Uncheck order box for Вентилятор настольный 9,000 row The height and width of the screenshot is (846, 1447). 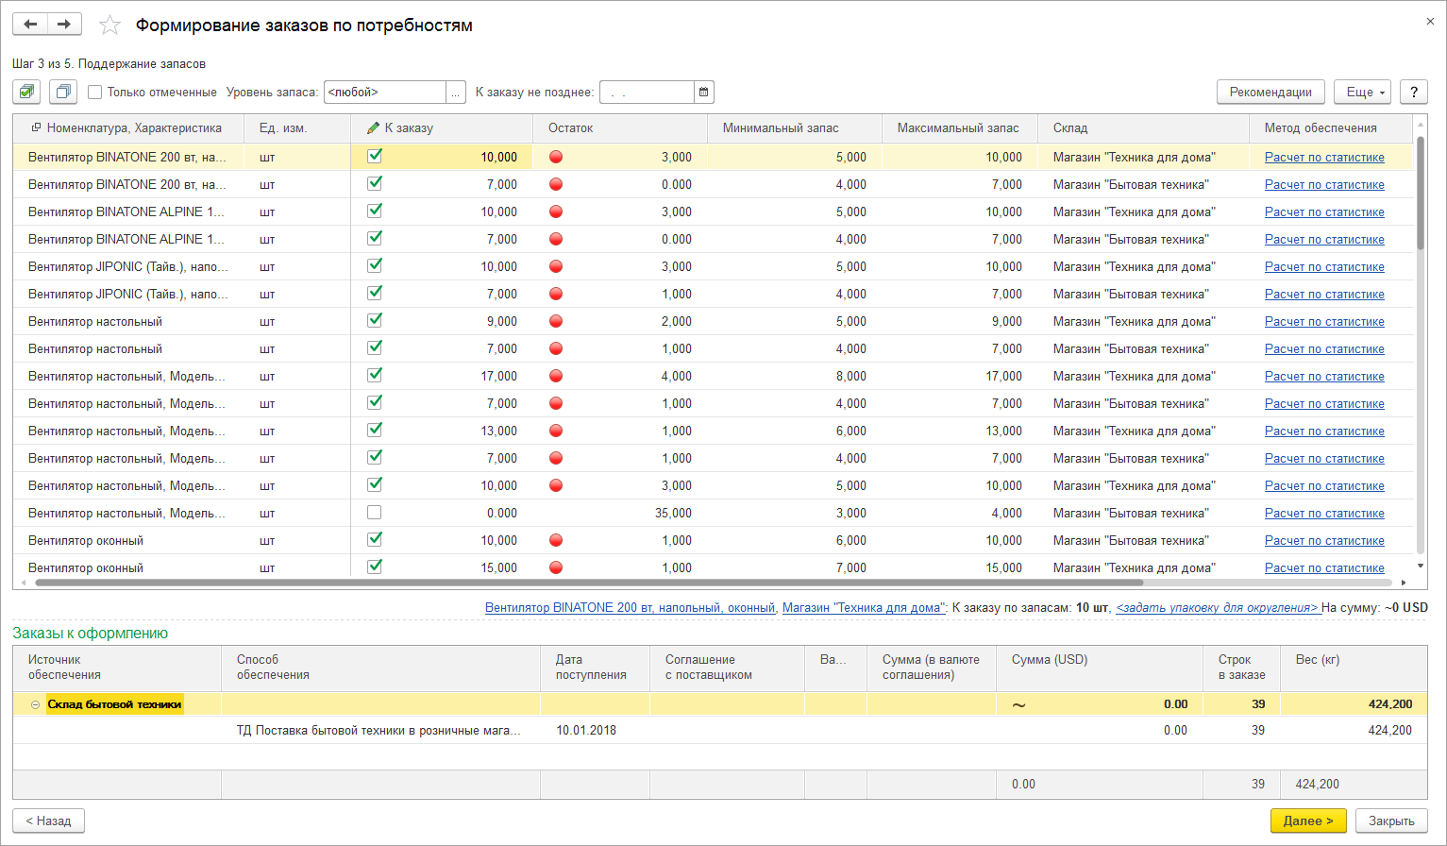[375, 320]
